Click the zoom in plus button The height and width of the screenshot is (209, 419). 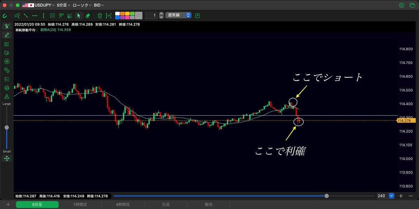click(x=401, y=196)
